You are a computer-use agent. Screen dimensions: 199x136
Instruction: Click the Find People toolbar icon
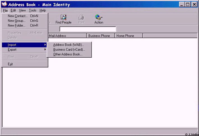[x=63, y=17]
